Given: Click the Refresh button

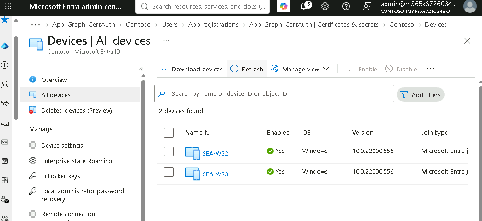Looking at the screenshot, I should [x=247, y=69].
